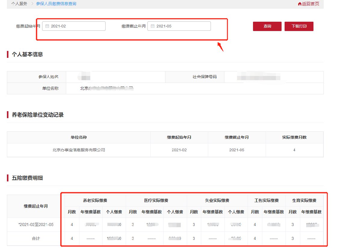
Task: Select 北京办事宝信息服务有限公司 cell in 变动记录 table
Action: (x=79, y=150)
